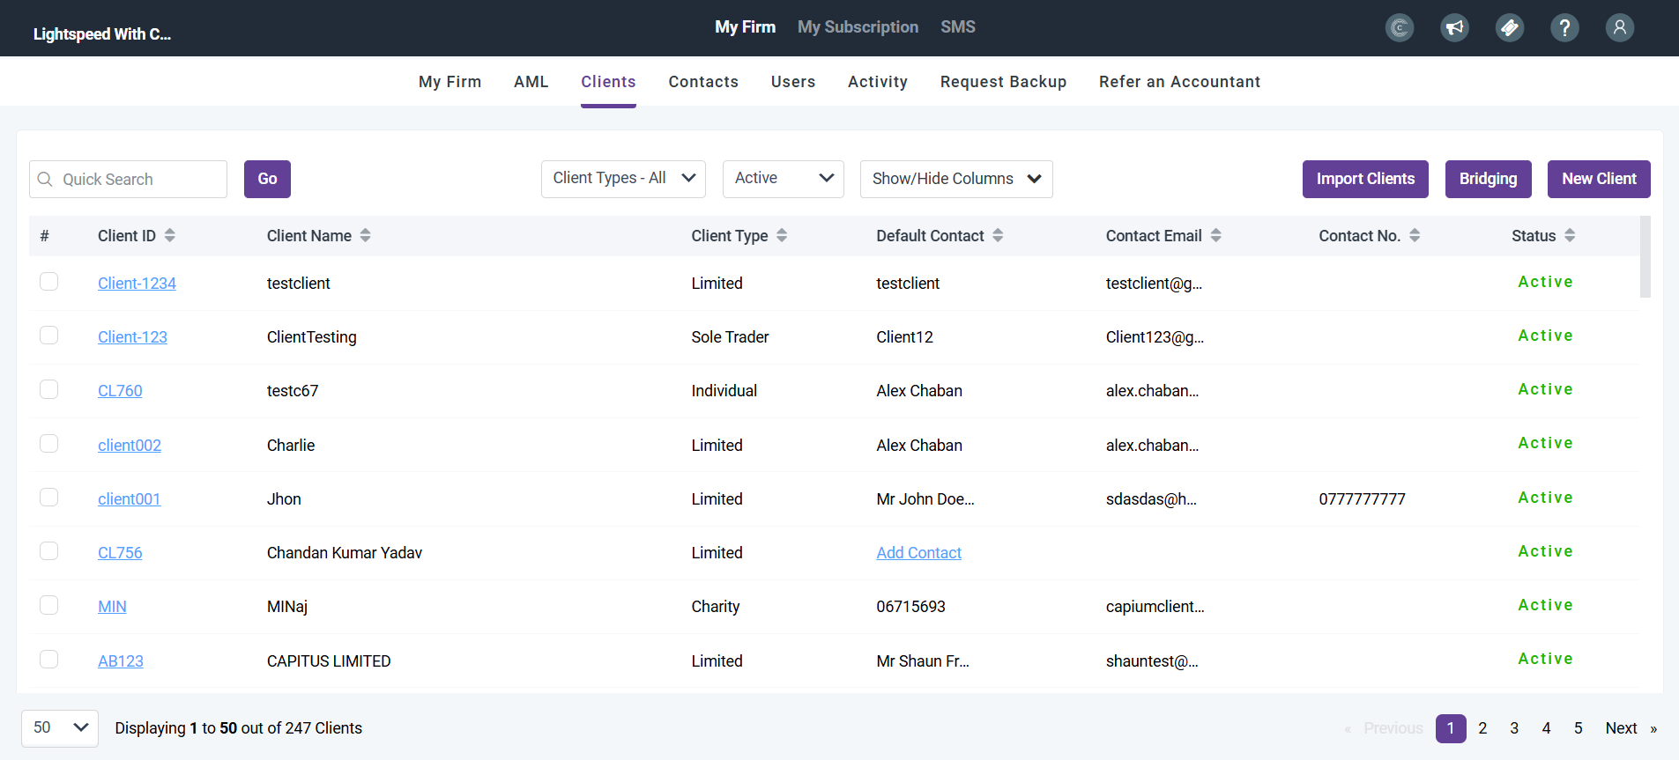Open the client001 link

click(129, 499)
